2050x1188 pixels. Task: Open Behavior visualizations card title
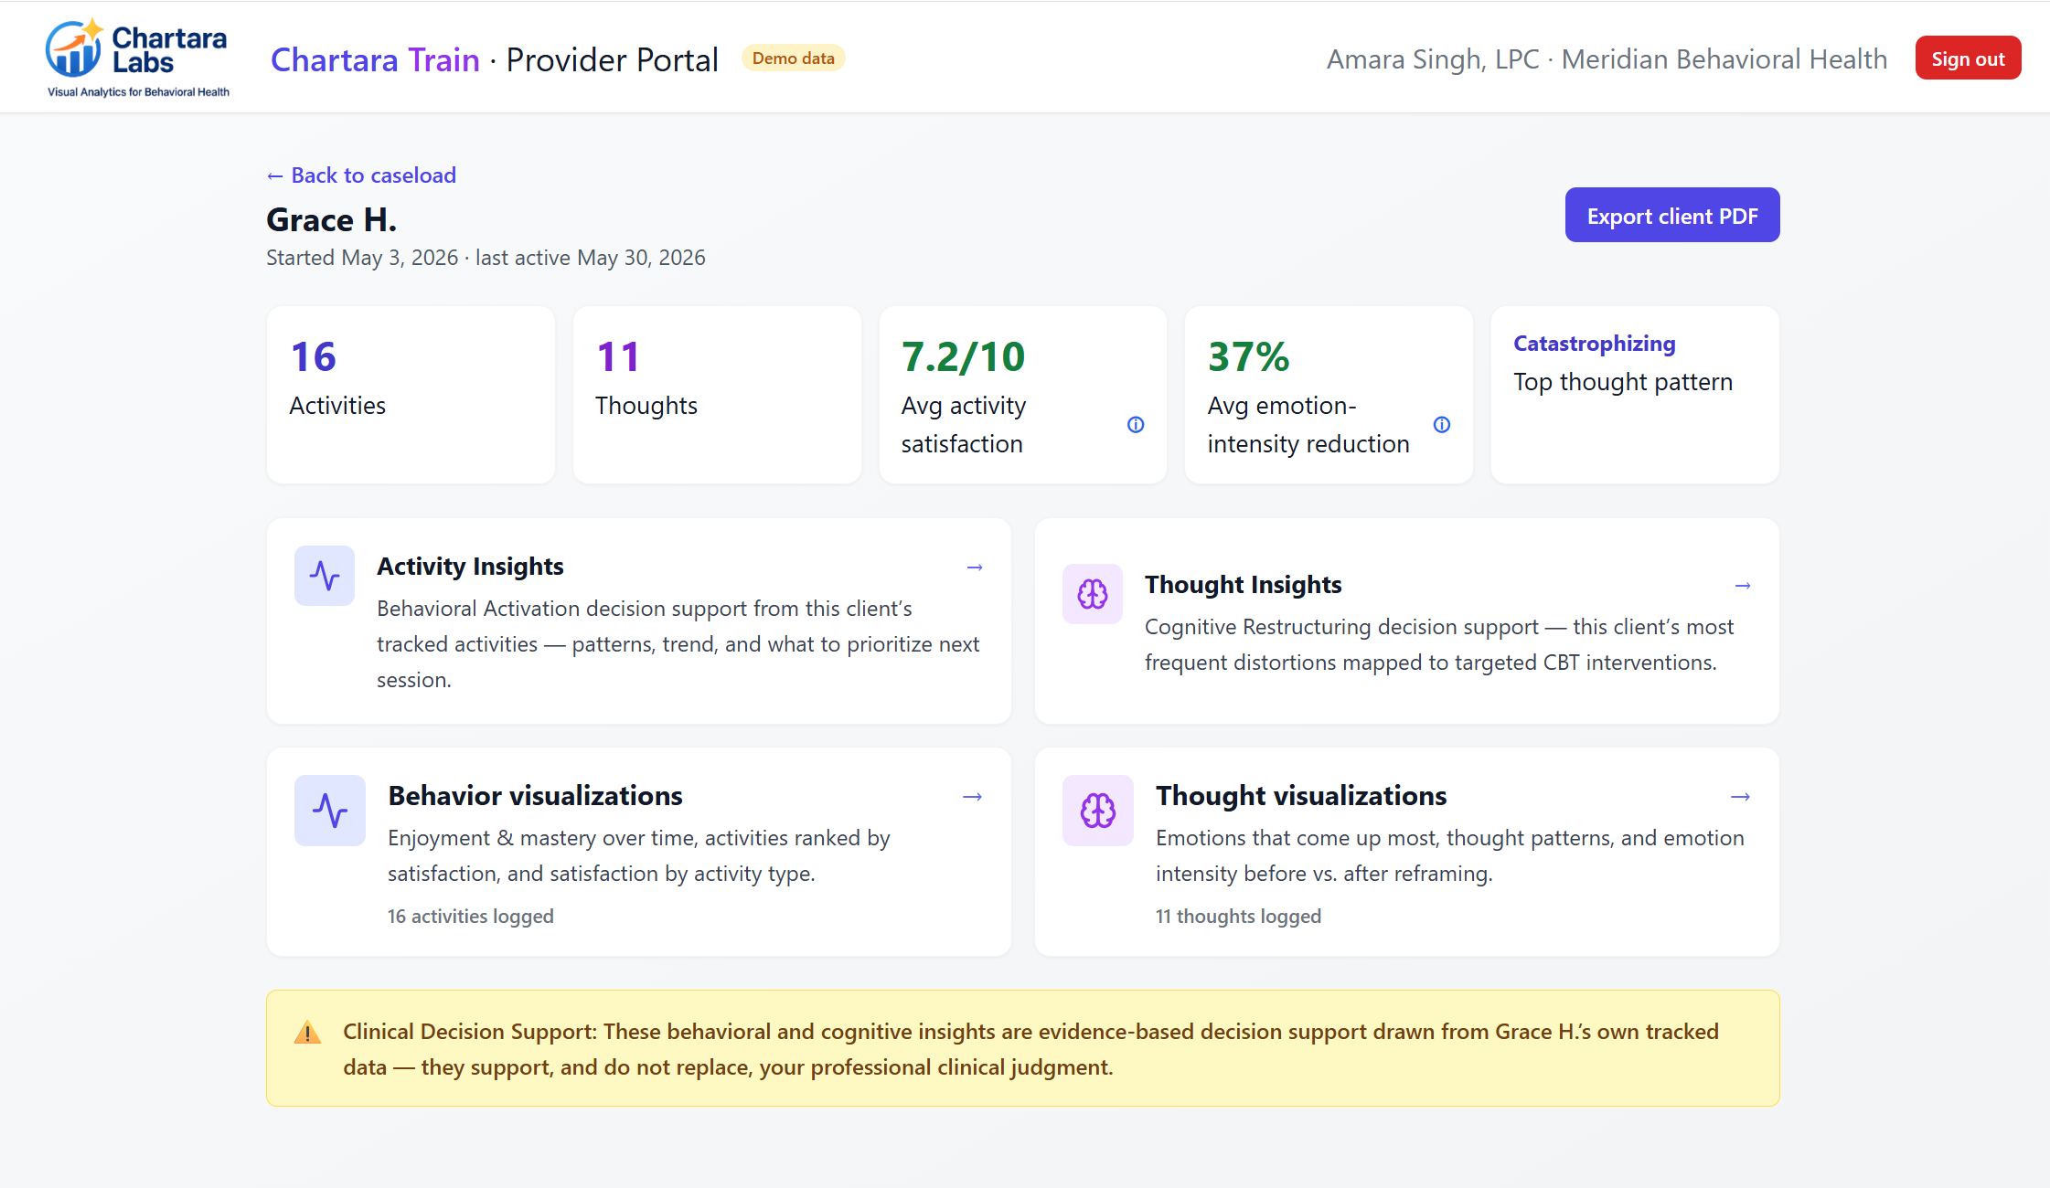535,796
